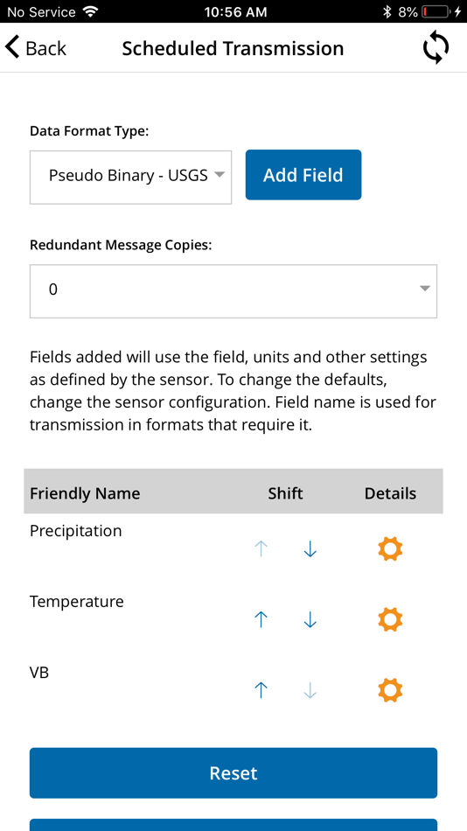Image resolution: width=467 pixels, height=831 pixels.
Task: Click dropdown arrow next to Pseudo Binary - USGS
Action: tap(220, 176)
